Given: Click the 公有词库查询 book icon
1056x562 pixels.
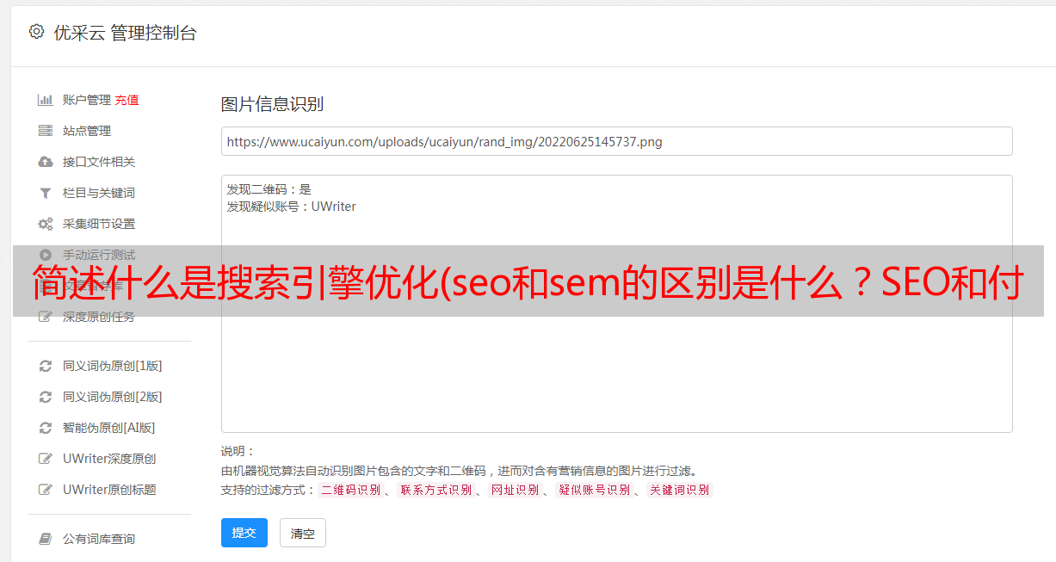Looking at the screenshot, I should [x=46, y=539].
